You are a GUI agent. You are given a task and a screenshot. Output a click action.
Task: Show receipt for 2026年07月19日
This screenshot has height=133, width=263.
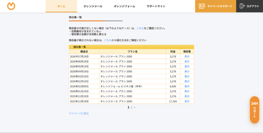[x=187, y=57]
